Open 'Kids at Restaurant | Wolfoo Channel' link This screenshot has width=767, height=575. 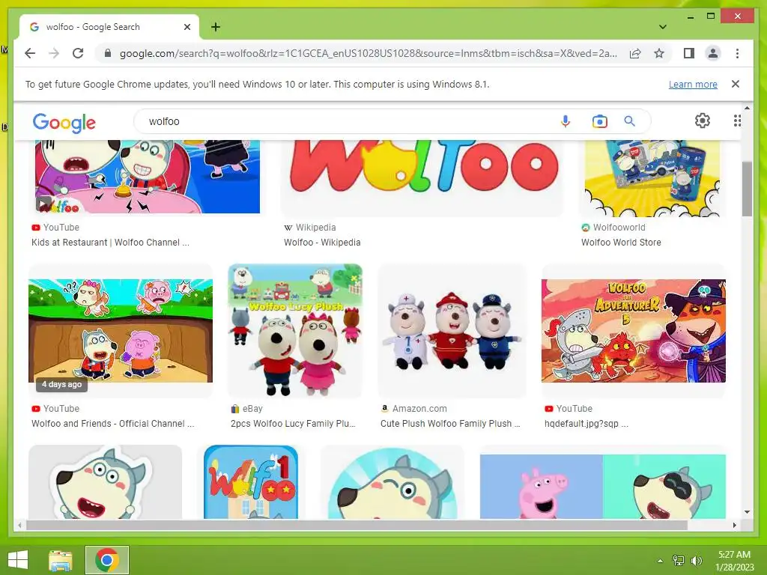(110, 243)
